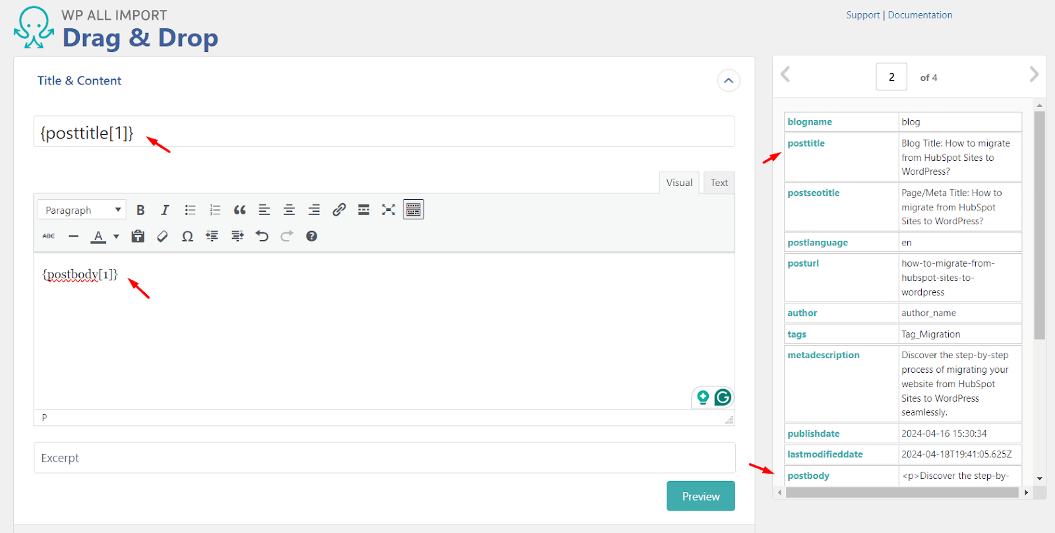1055x533 pixels.
Task: Toggle Paste as text mode
Action: click(x=138, y=236)
